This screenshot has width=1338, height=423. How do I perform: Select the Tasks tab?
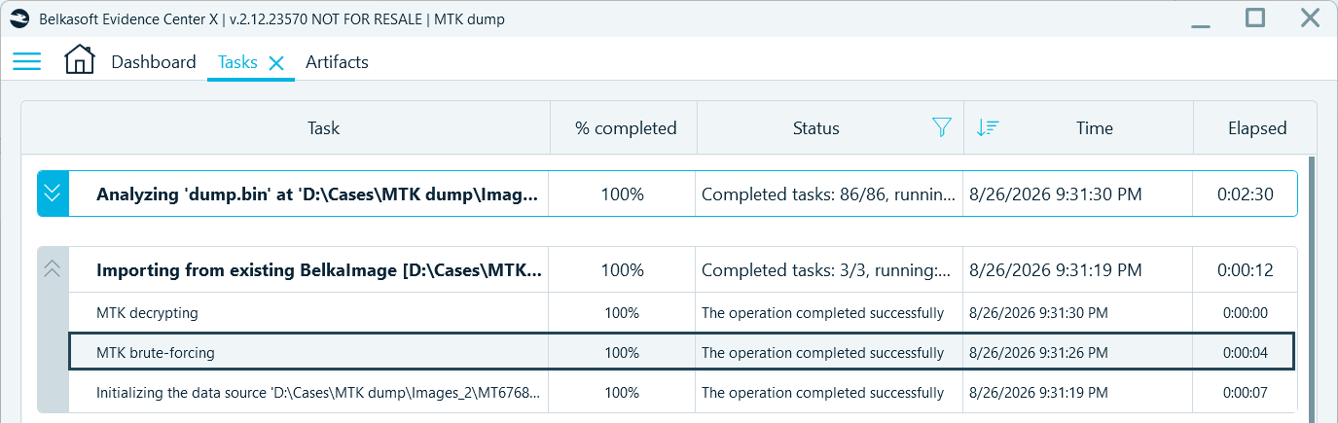pyautogui.click(x=237, y=62)
